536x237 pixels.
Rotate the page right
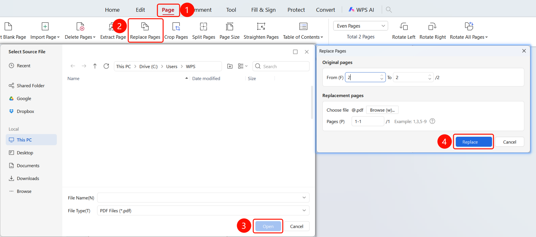[433, 31]
